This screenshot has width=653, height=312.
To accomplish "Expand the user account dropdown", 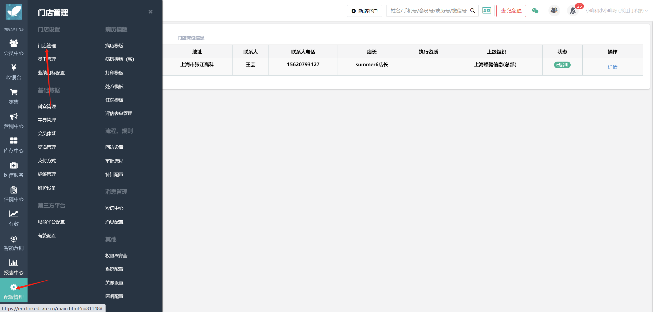I will [x=617, y=11].
